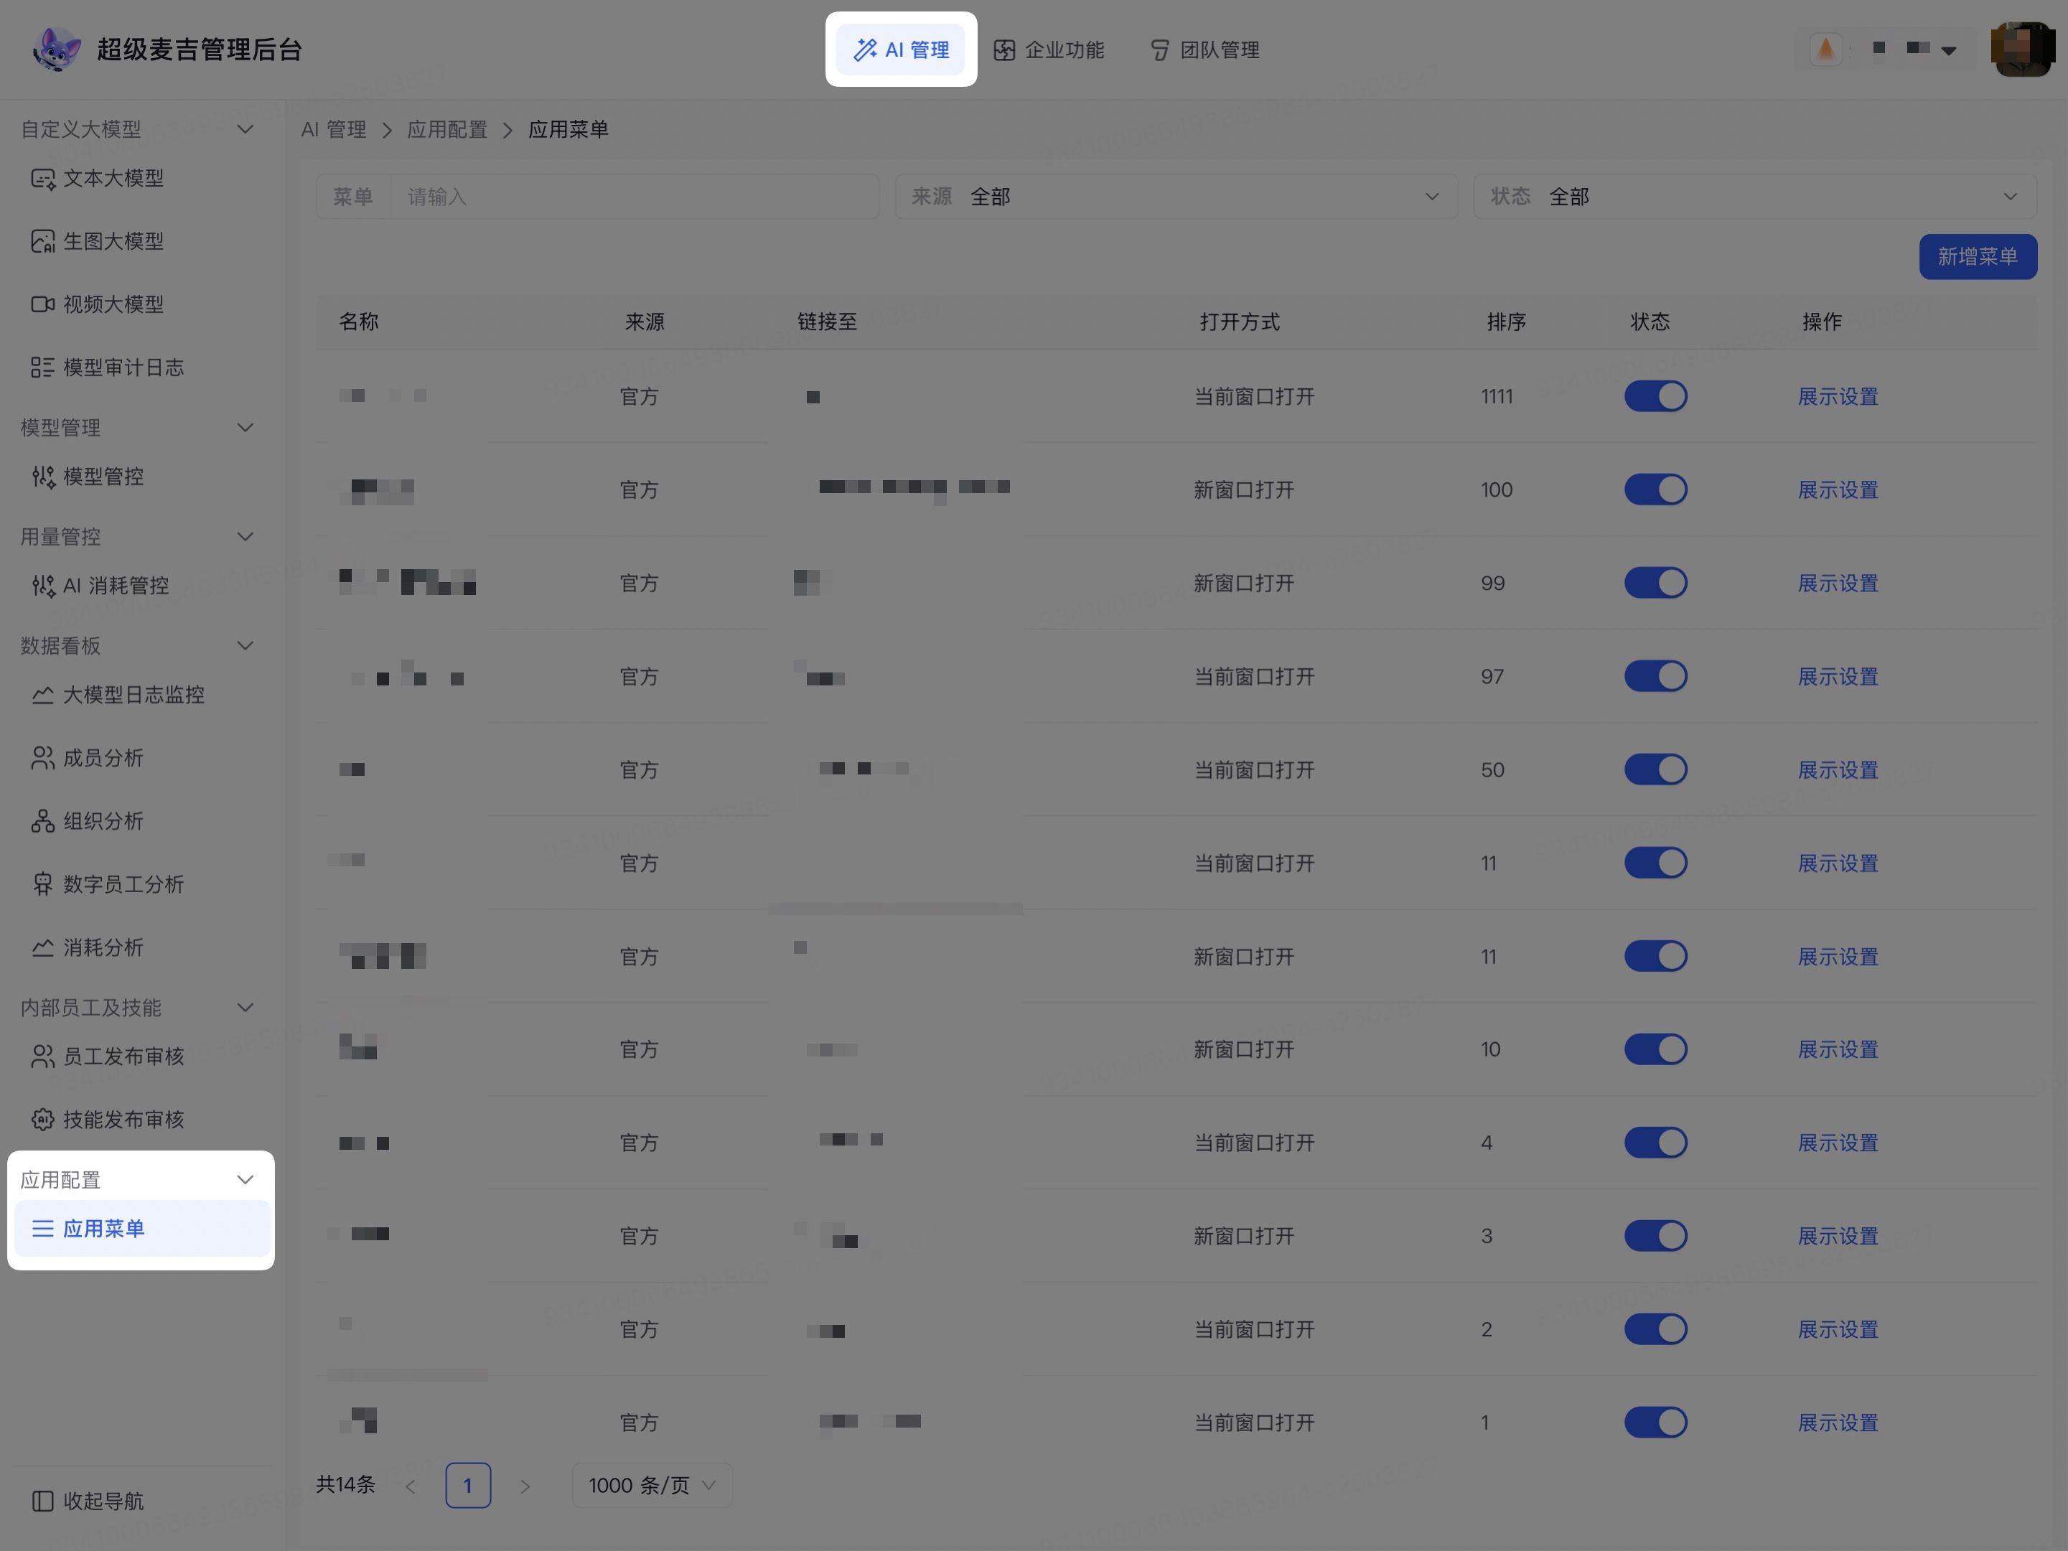Open the 状态 filter dropdown
Screen dimensions: 2068x1551
(1755, 197)
